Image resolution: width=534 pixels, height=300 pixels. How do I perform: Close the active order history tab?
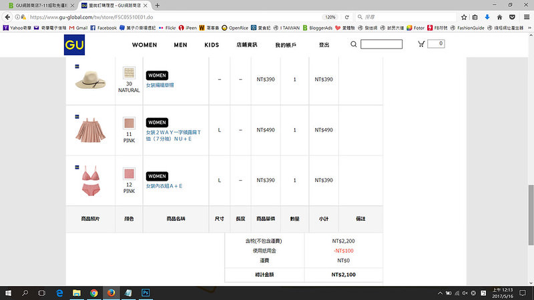[146, 5]
